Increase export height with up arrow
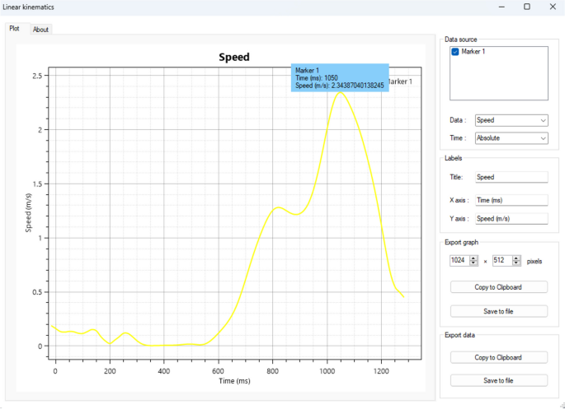The width and height of the screenshot is (565, 409). 516,258
